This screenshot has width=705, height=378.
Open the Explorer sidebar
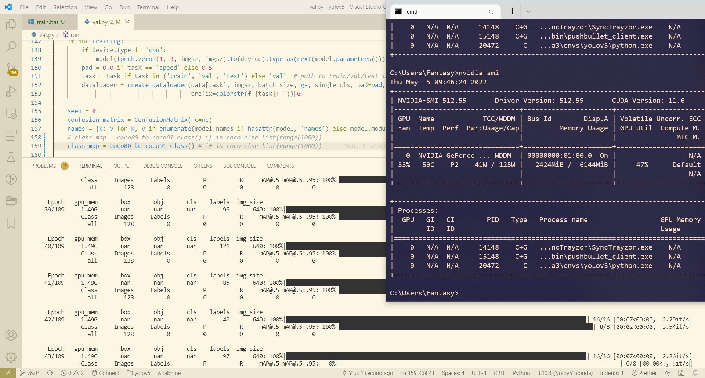(11, 25)
